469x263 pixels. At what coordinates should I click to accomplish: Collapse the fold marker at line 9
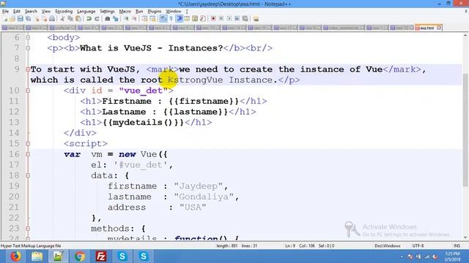[28, 69]
